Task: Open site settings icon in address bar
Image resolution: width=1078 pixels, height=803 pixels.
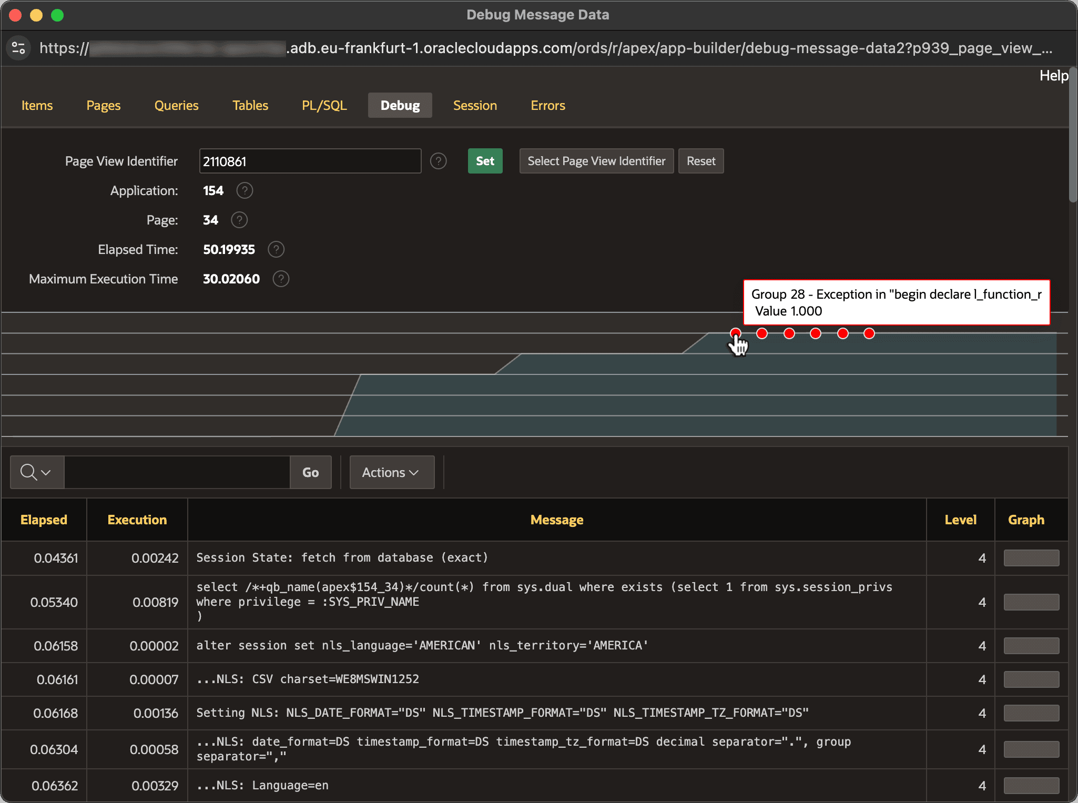Action: pos(18,48)
